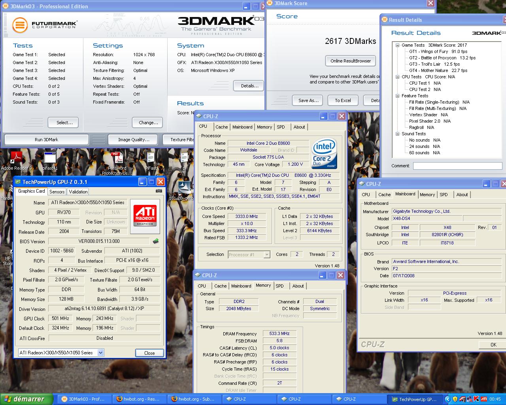This screenshot has width=506, height=405.
Task: Open the Kaspersky tray icon
Action: pos(476,399)
